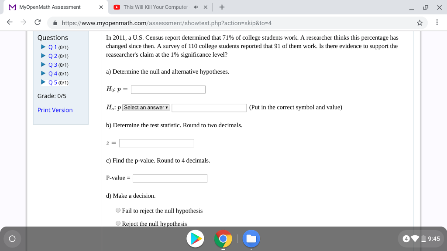Click the H0 hypothesis answer field
The height and width of the screenshot is (251, 447).
[x=168, y=89]
